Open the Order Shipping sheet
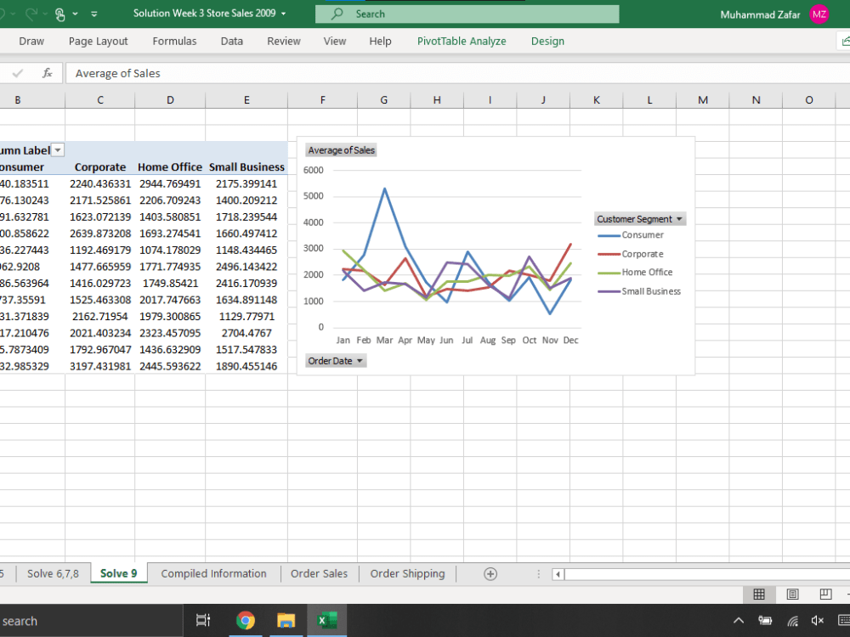 click(407, 573)
